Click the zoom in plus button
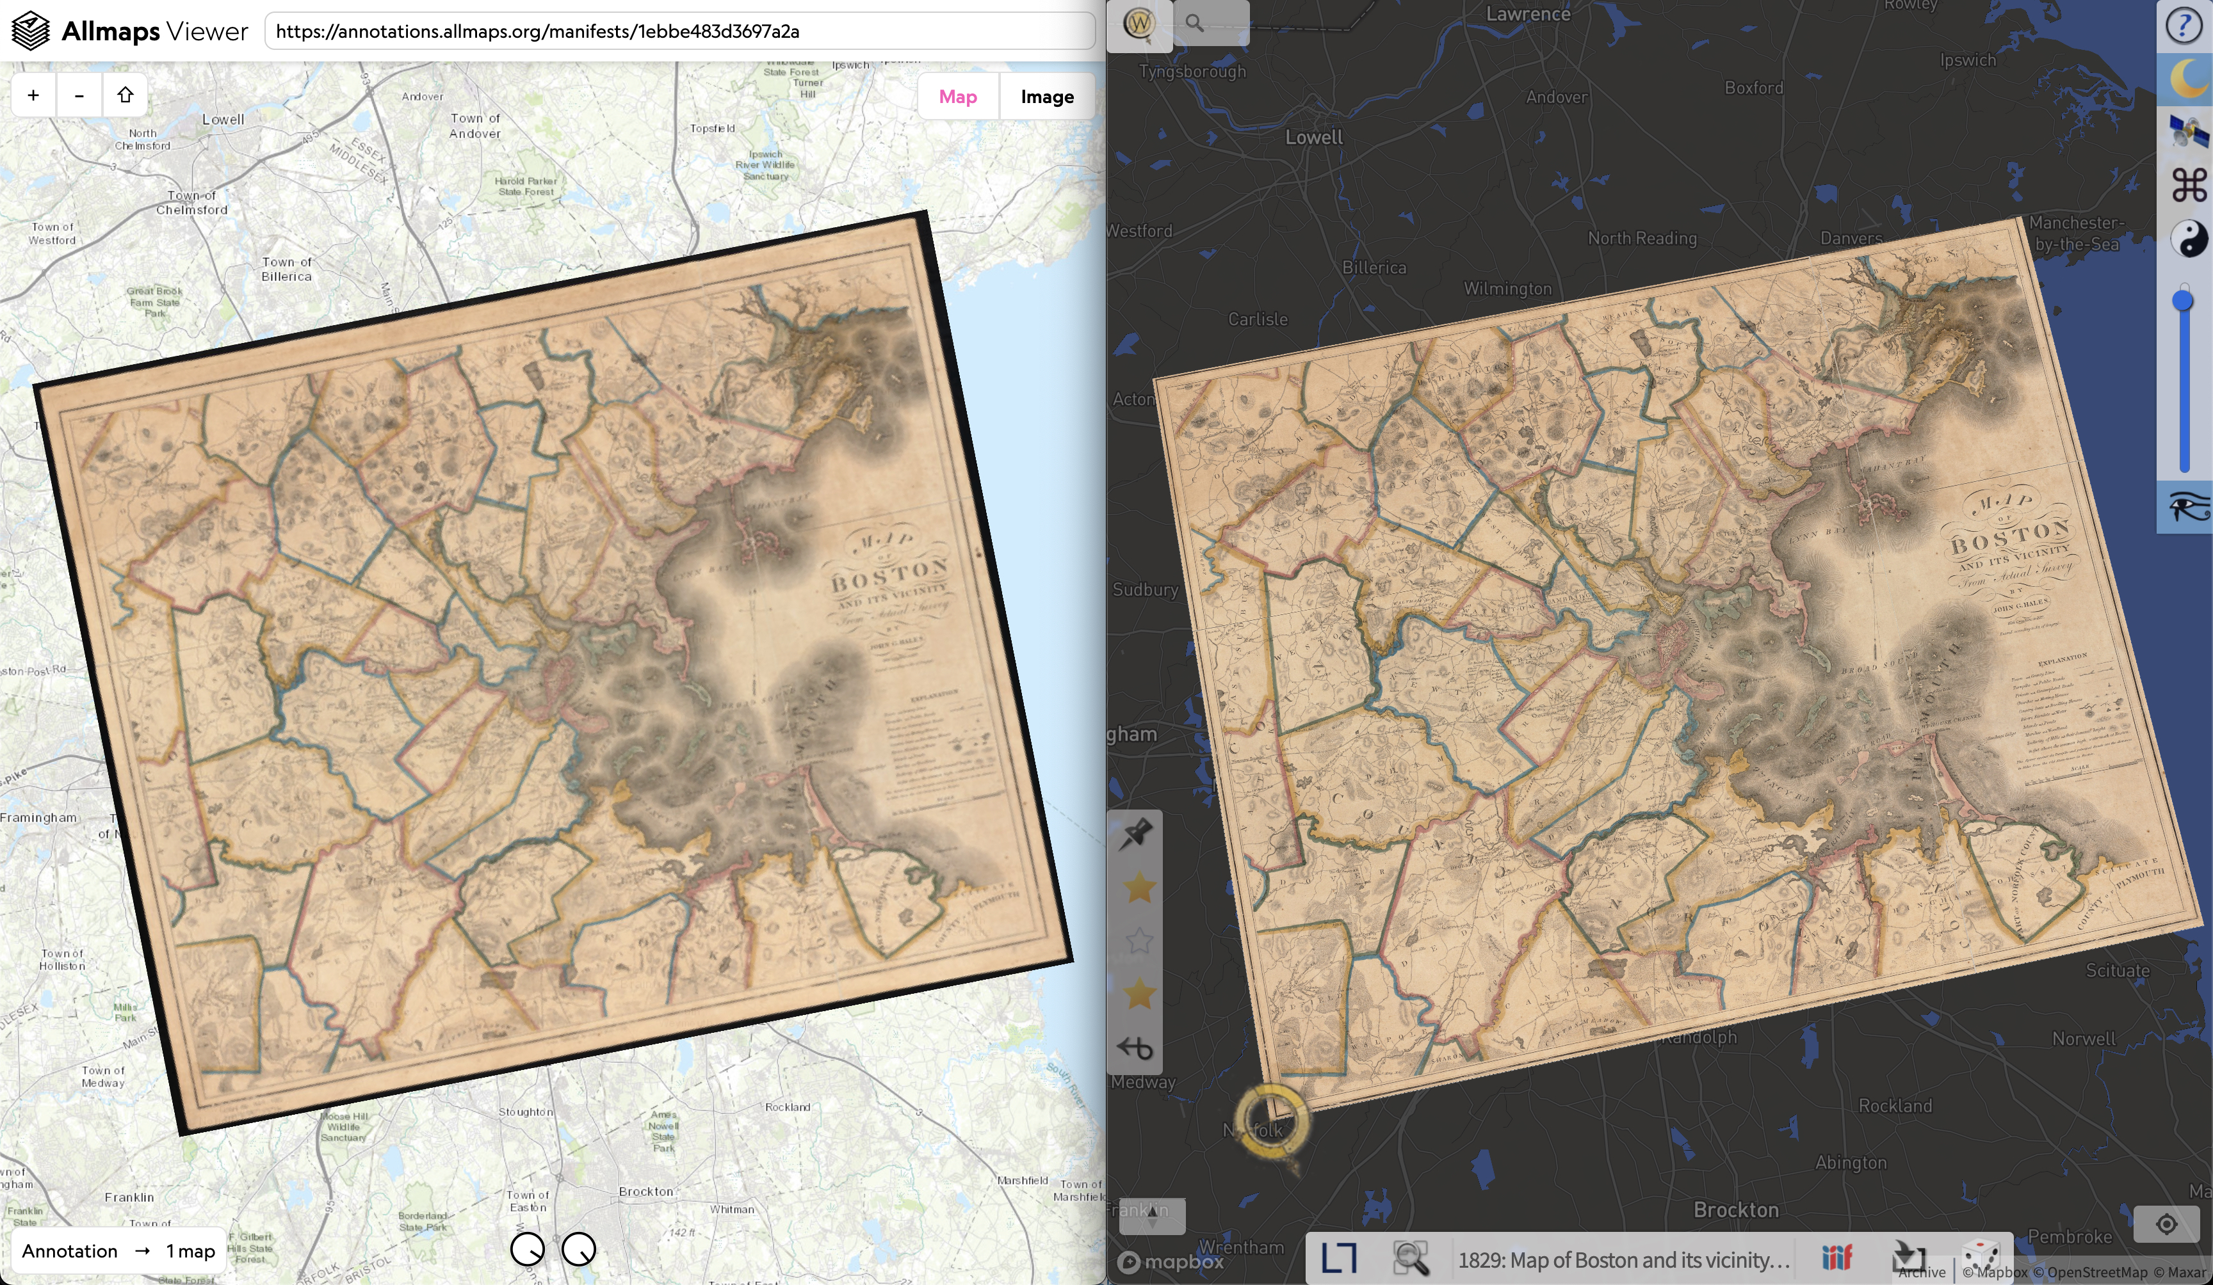 point(33,95)
